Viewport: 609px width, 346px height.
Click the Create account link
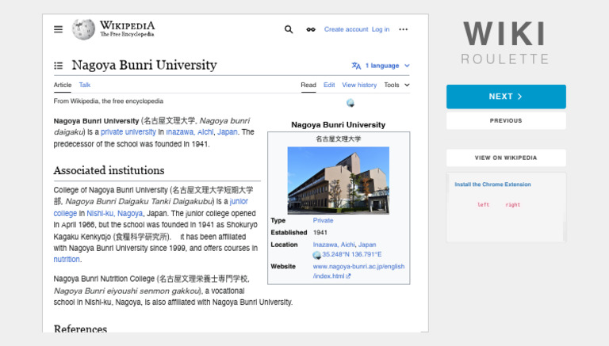[346, 29]
